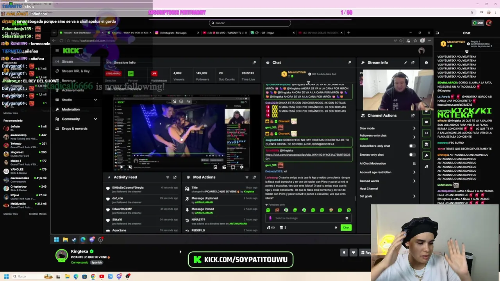Play the stream preview video
The image size is (500, 281).
tap(121, 167)
